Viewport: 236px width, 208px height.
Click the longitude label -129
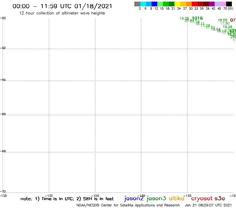coord(95,196)
